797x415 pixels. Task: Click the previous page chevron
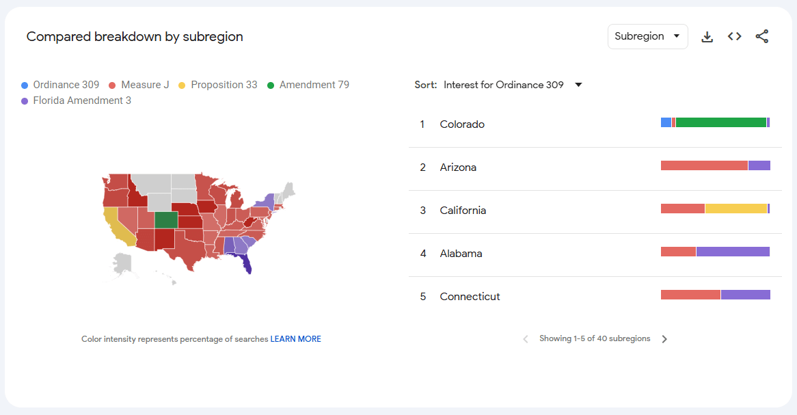pyautogui.click(x=526, y=339)
